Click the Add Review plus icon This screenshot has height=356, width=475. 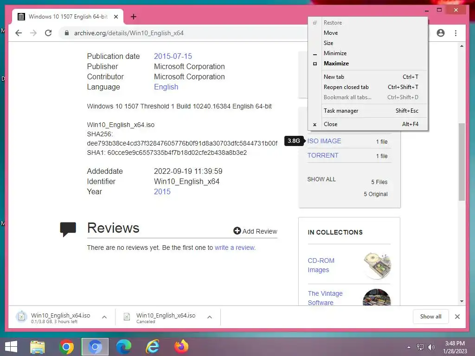[x=237, y=231]
